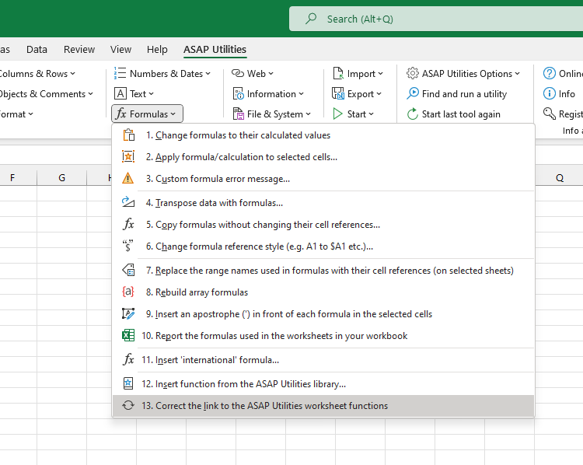Screen dimensions: 583x465
Task: Select Rebuild array formulas entry
Action: [323, 292]
